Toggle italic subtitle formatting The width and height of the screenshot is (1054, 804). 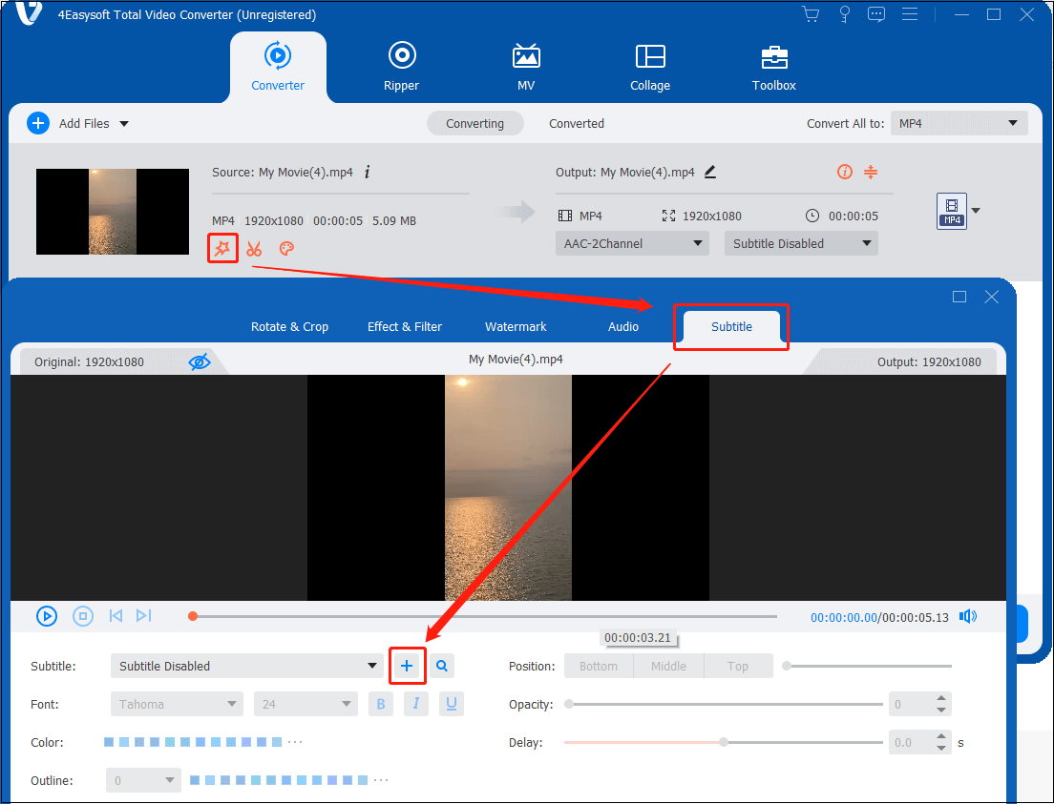(x=416, y=704)
